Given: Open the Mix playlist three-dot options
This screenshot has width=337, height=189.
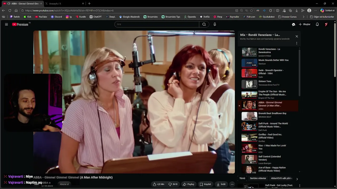Looking at the screenshot, I should 297,43.
